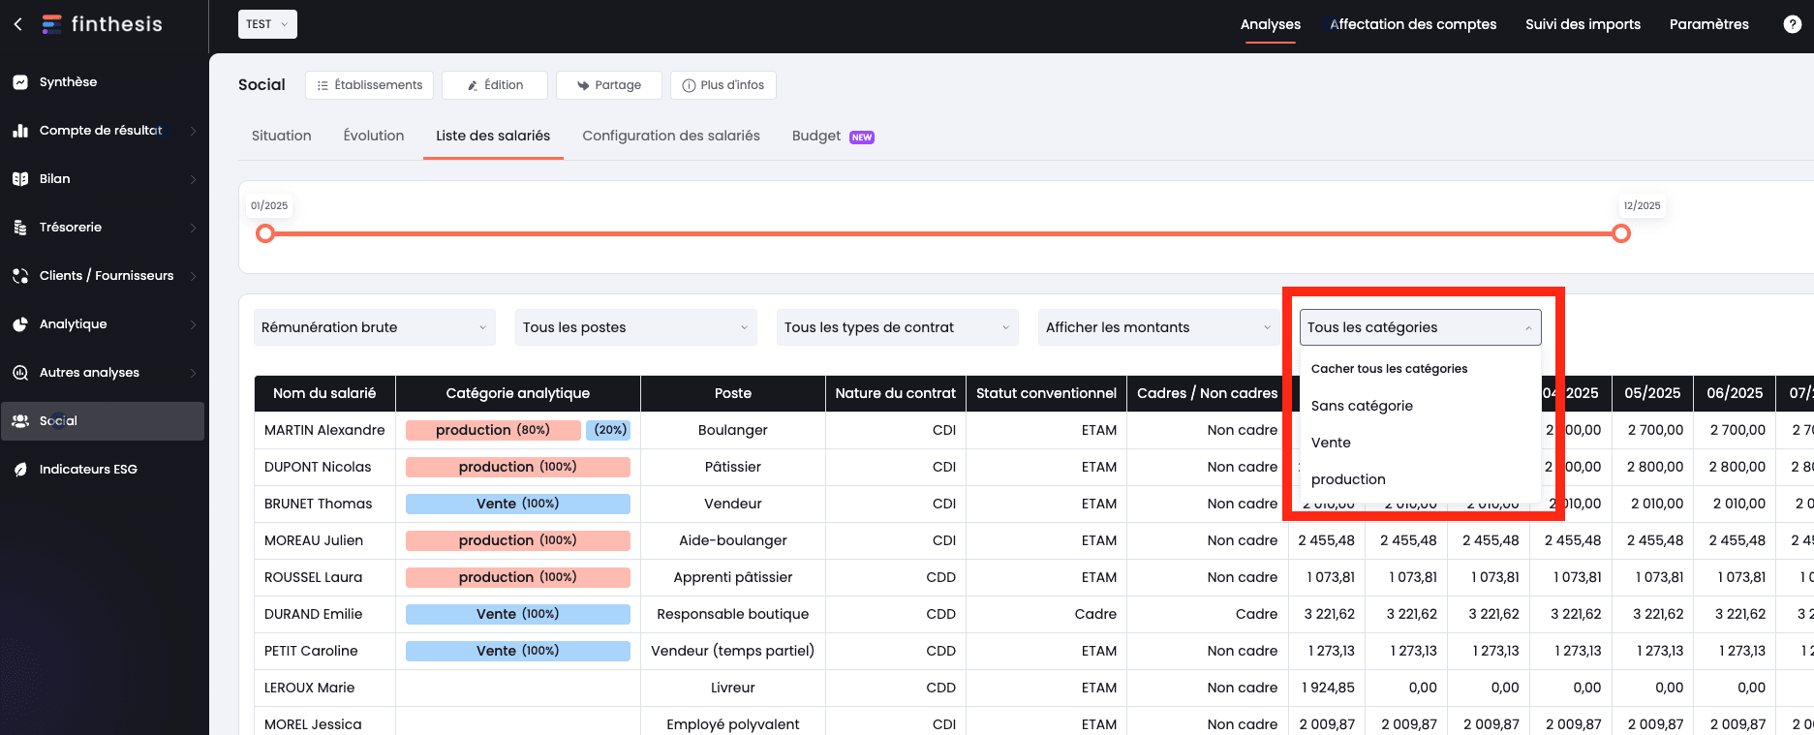Image resolution: width=1814 pixels, height=735 pixels.
Task: Select the Liste des salariés tab
Action: pyautogui.click(x=493, y=136)
